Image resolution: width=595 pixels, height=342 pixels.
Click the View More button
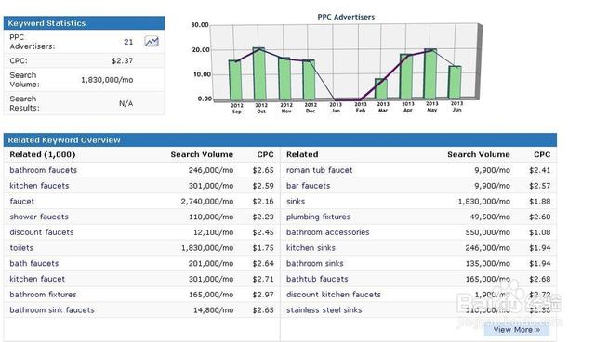point(517,330)
